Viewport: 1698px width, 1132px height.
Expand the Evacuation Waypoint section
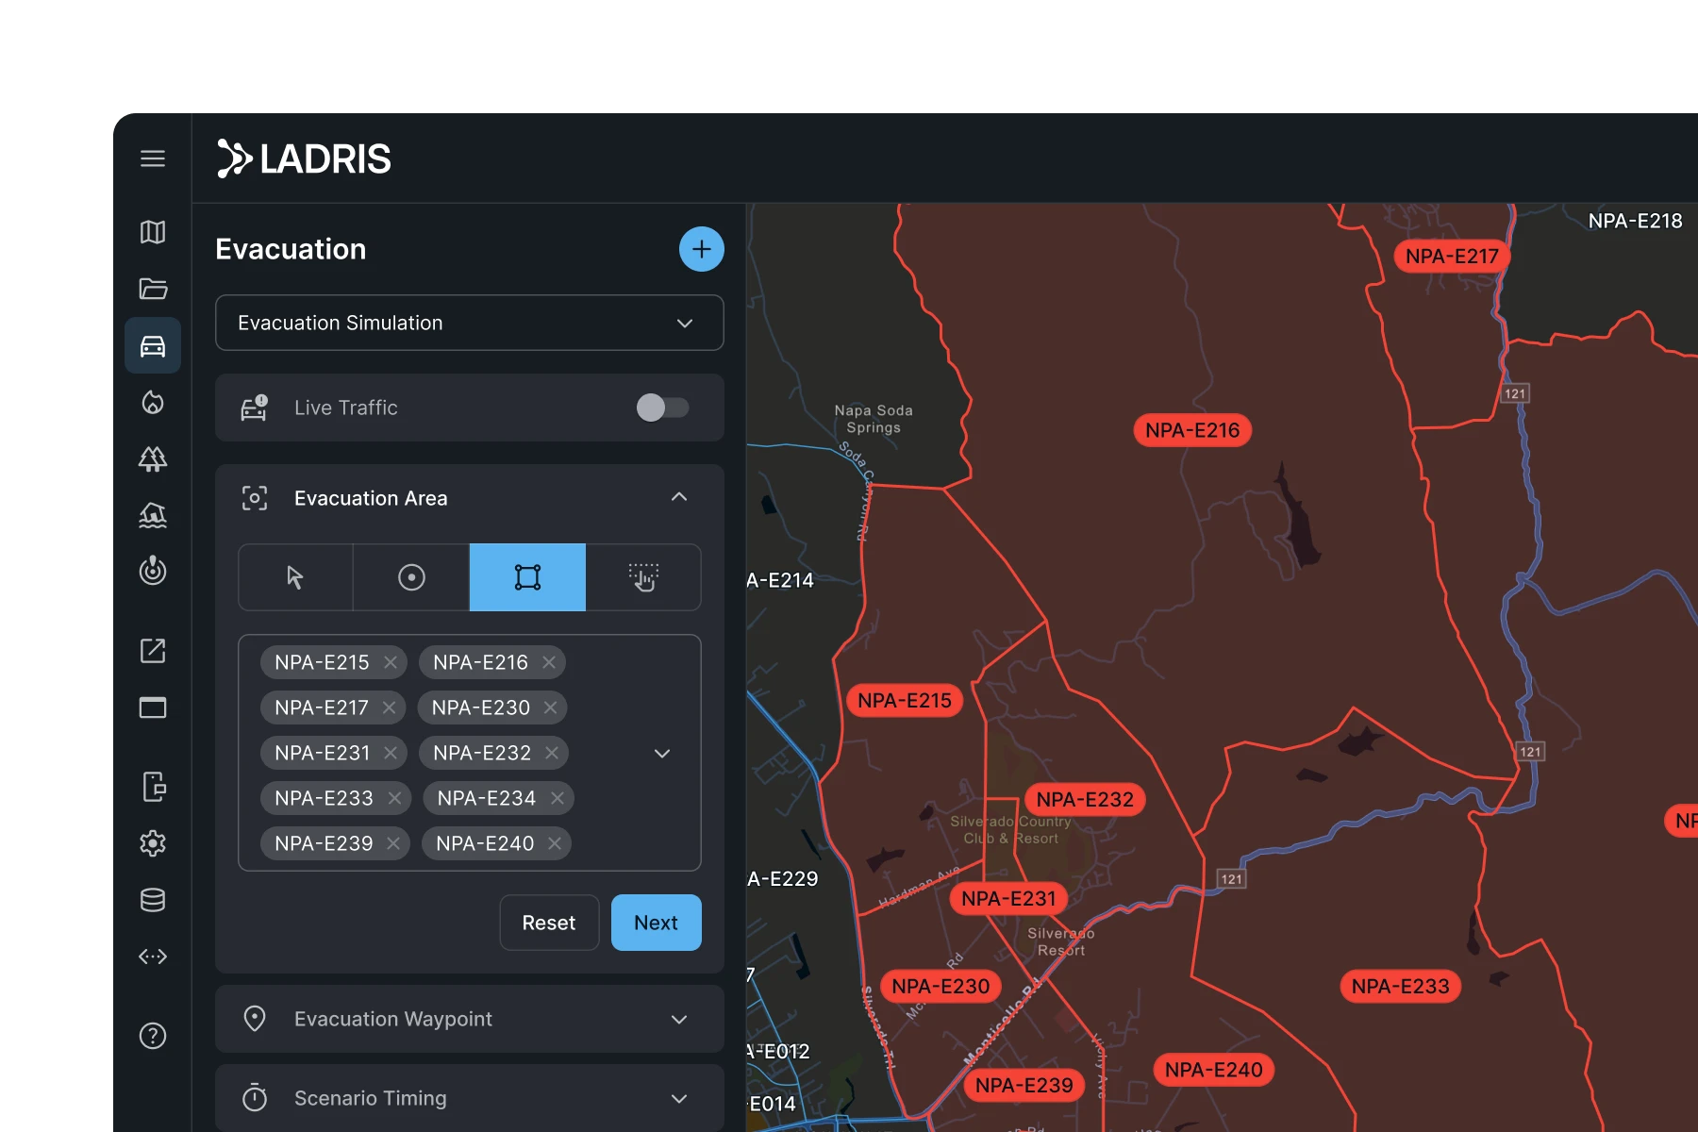[x=677, y=1019]
